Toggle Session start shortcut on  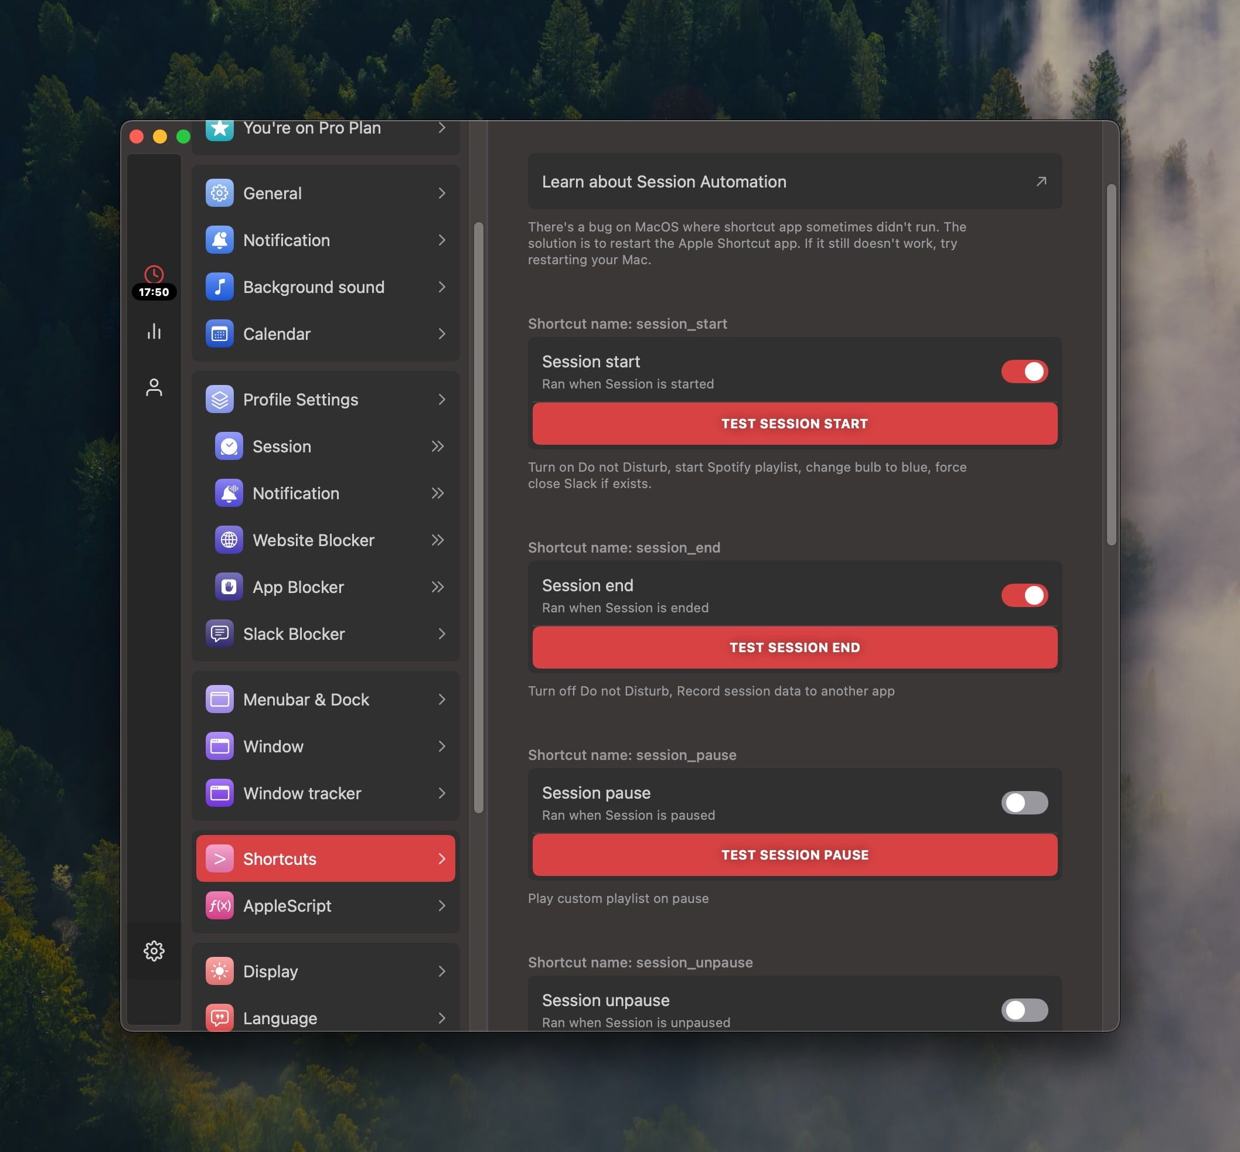tap(1023, 370)
